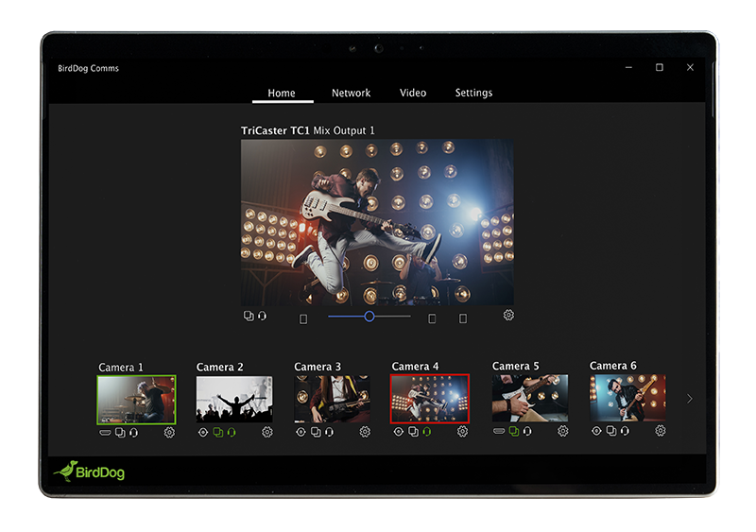Switch to the Network tab
Viewport: 756px width, 532px height.
pos(351,94)
